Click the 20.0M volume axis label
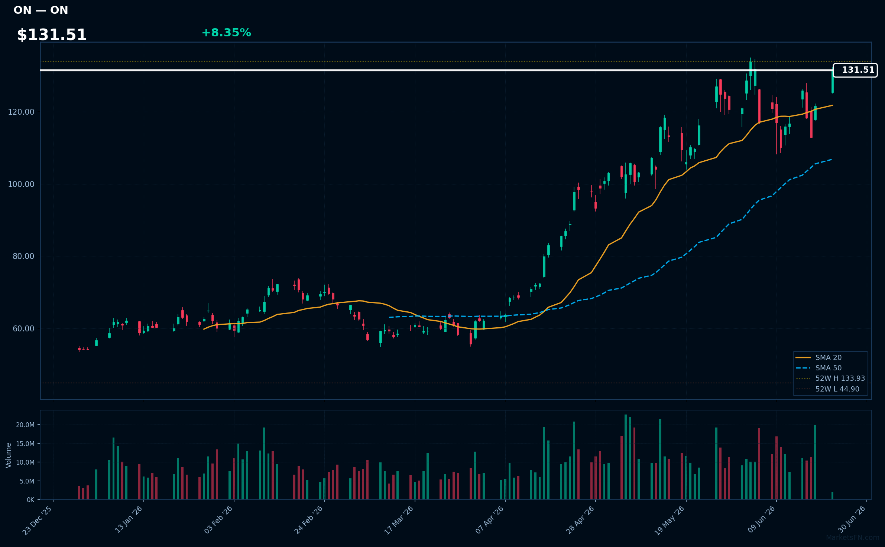This screenshot has height=547, width=885. pos(25,425)
